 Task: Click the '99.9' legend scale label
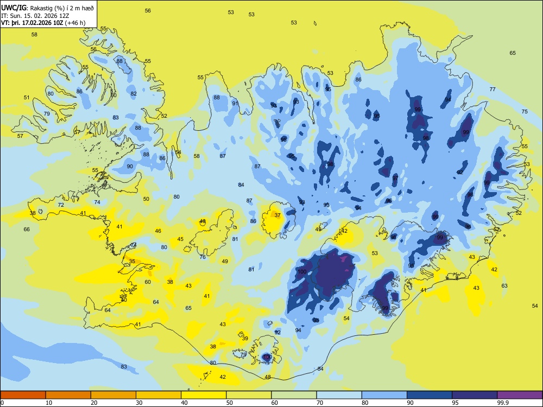pos(502,403)
